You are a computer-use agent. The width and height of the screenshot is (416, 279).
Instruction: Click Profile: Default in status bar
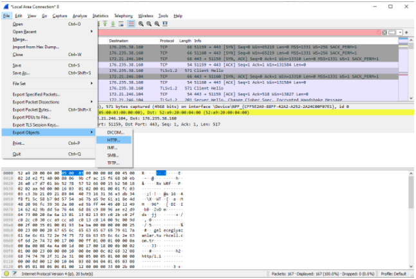coord(393,274)
